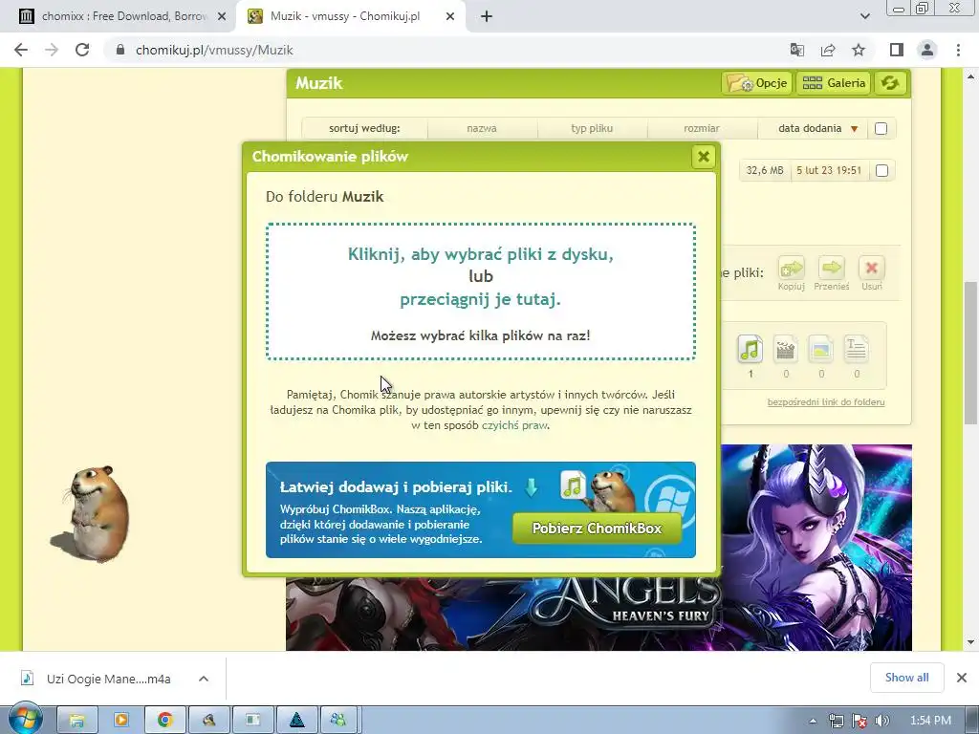Expand options for the m4a download
Viewport: 979px width, 734px height.
tap(204, 679)
